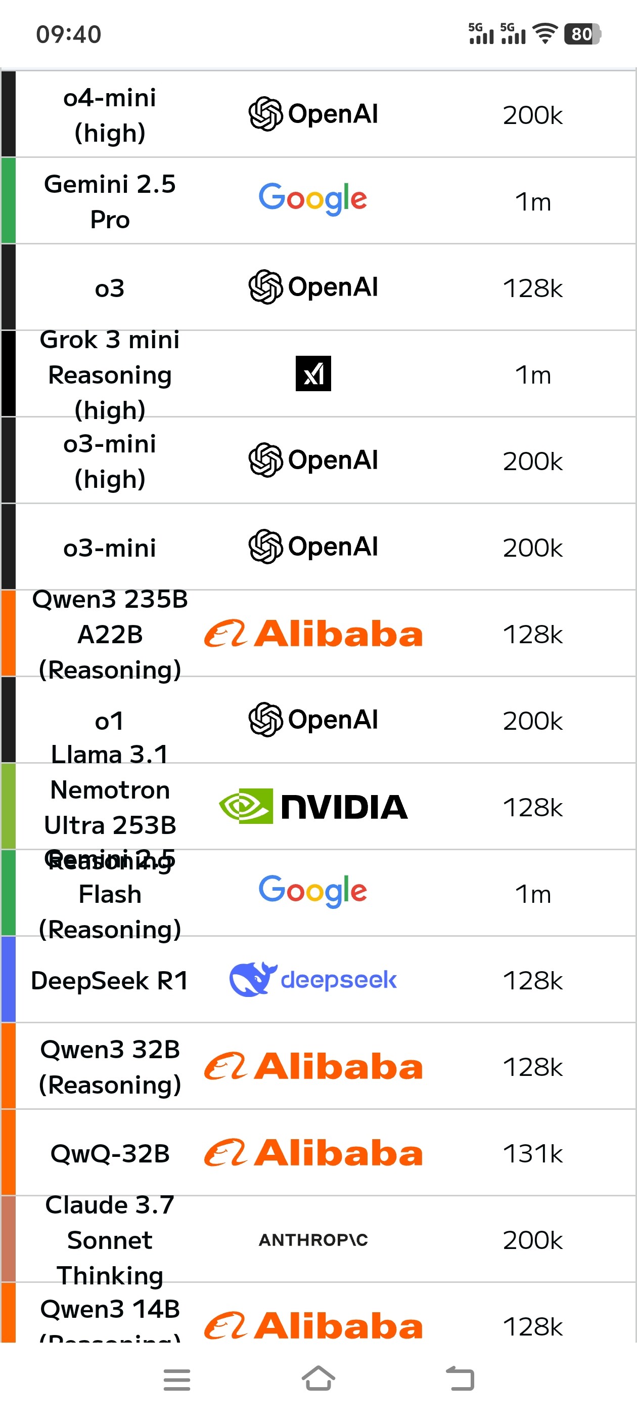Tap Alibaba logo in QwQ-32B row
637x1417 pixels.
313,1153
